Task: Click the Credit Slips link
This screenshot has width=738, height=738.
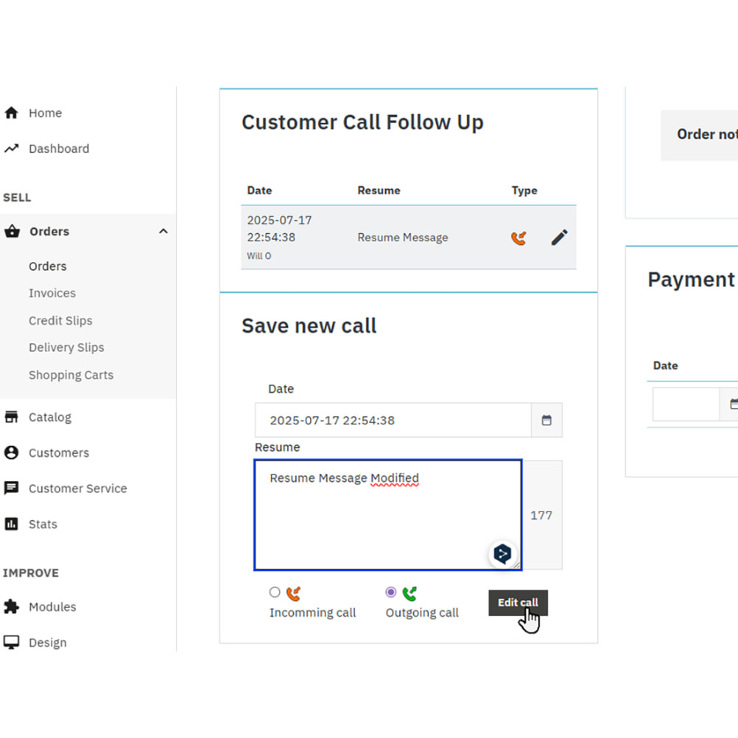Action: point(61,320)
